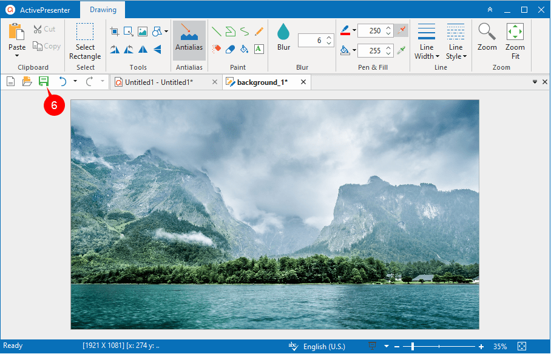Image resolution: width=551 pixels, height=354 pixels.
Task: Flip the image horizontally
Action: tap(143, 49)
